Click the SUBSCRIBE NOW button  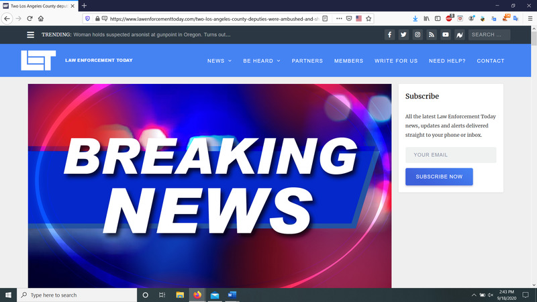439,177
